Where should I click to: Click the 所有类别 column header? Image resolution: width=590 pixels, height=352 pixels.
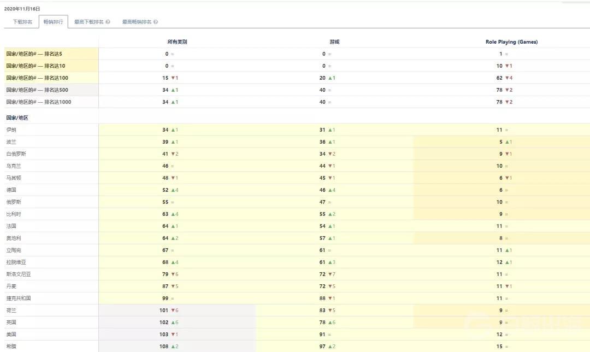178,42
